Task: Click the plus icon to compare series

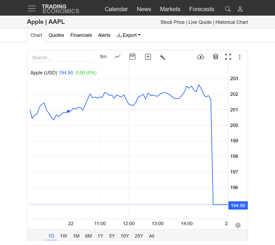Action: (148, 57)
